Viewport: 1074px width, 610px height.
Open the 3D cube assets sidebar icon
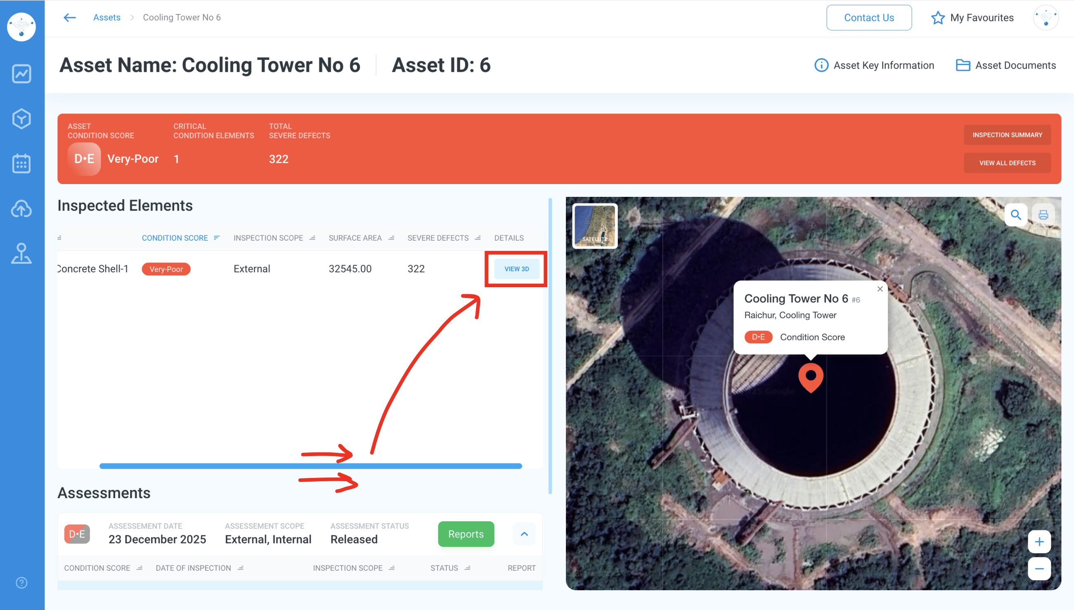tap(21, 119)
